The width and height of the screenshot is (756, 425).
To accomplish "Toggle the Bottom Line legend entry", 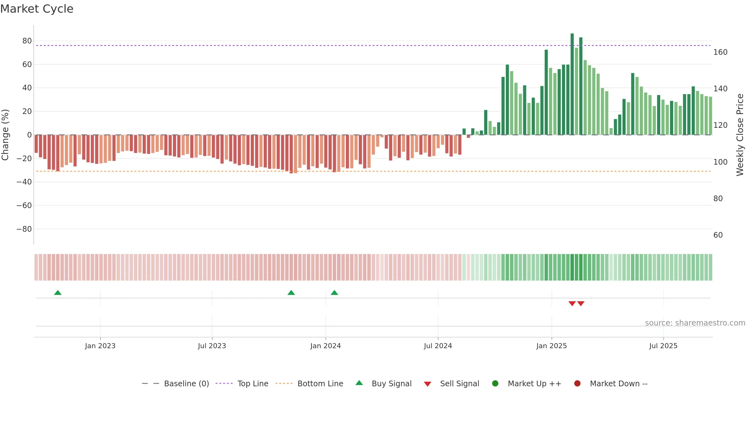I will click(309, 383).
